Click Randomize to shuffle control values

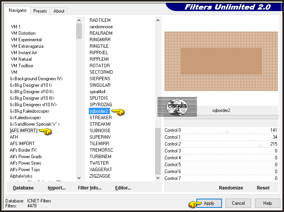(x=231, y=188)
